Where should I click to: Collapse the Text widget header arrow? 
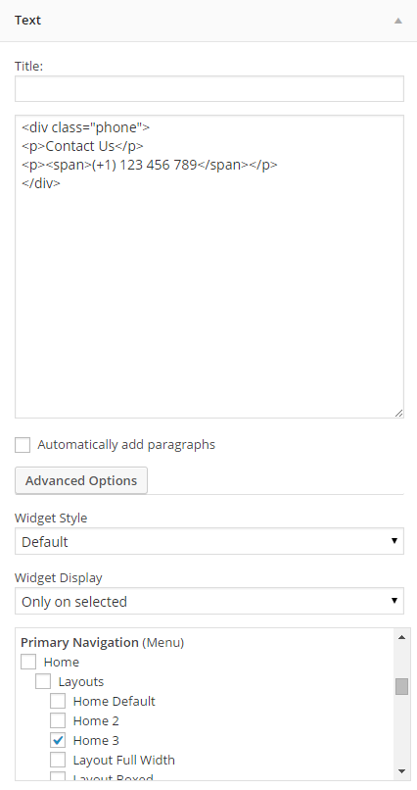(397, 21)
